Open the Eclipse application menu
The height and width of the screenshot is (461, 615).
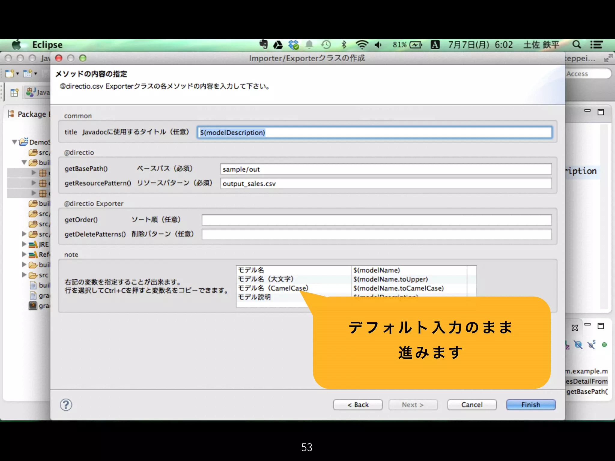47,45
